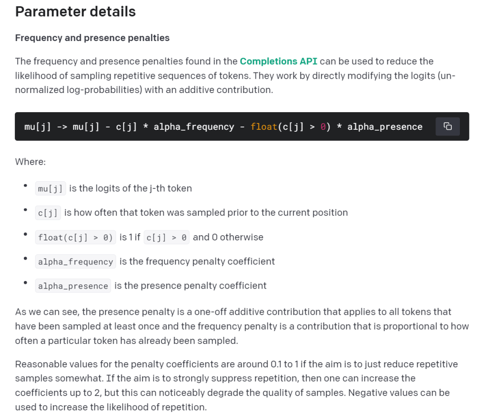Click the text 'is the presence penalty coefficient'

[x=190, y=286]
